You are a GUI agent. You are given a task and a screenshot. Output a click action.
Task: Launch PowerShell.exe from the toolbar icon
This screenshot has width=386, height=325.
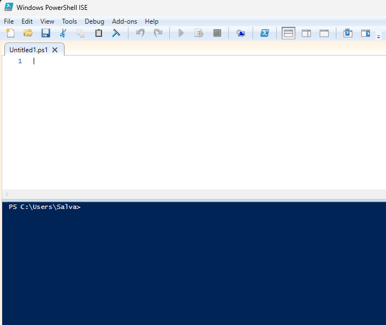265,33
